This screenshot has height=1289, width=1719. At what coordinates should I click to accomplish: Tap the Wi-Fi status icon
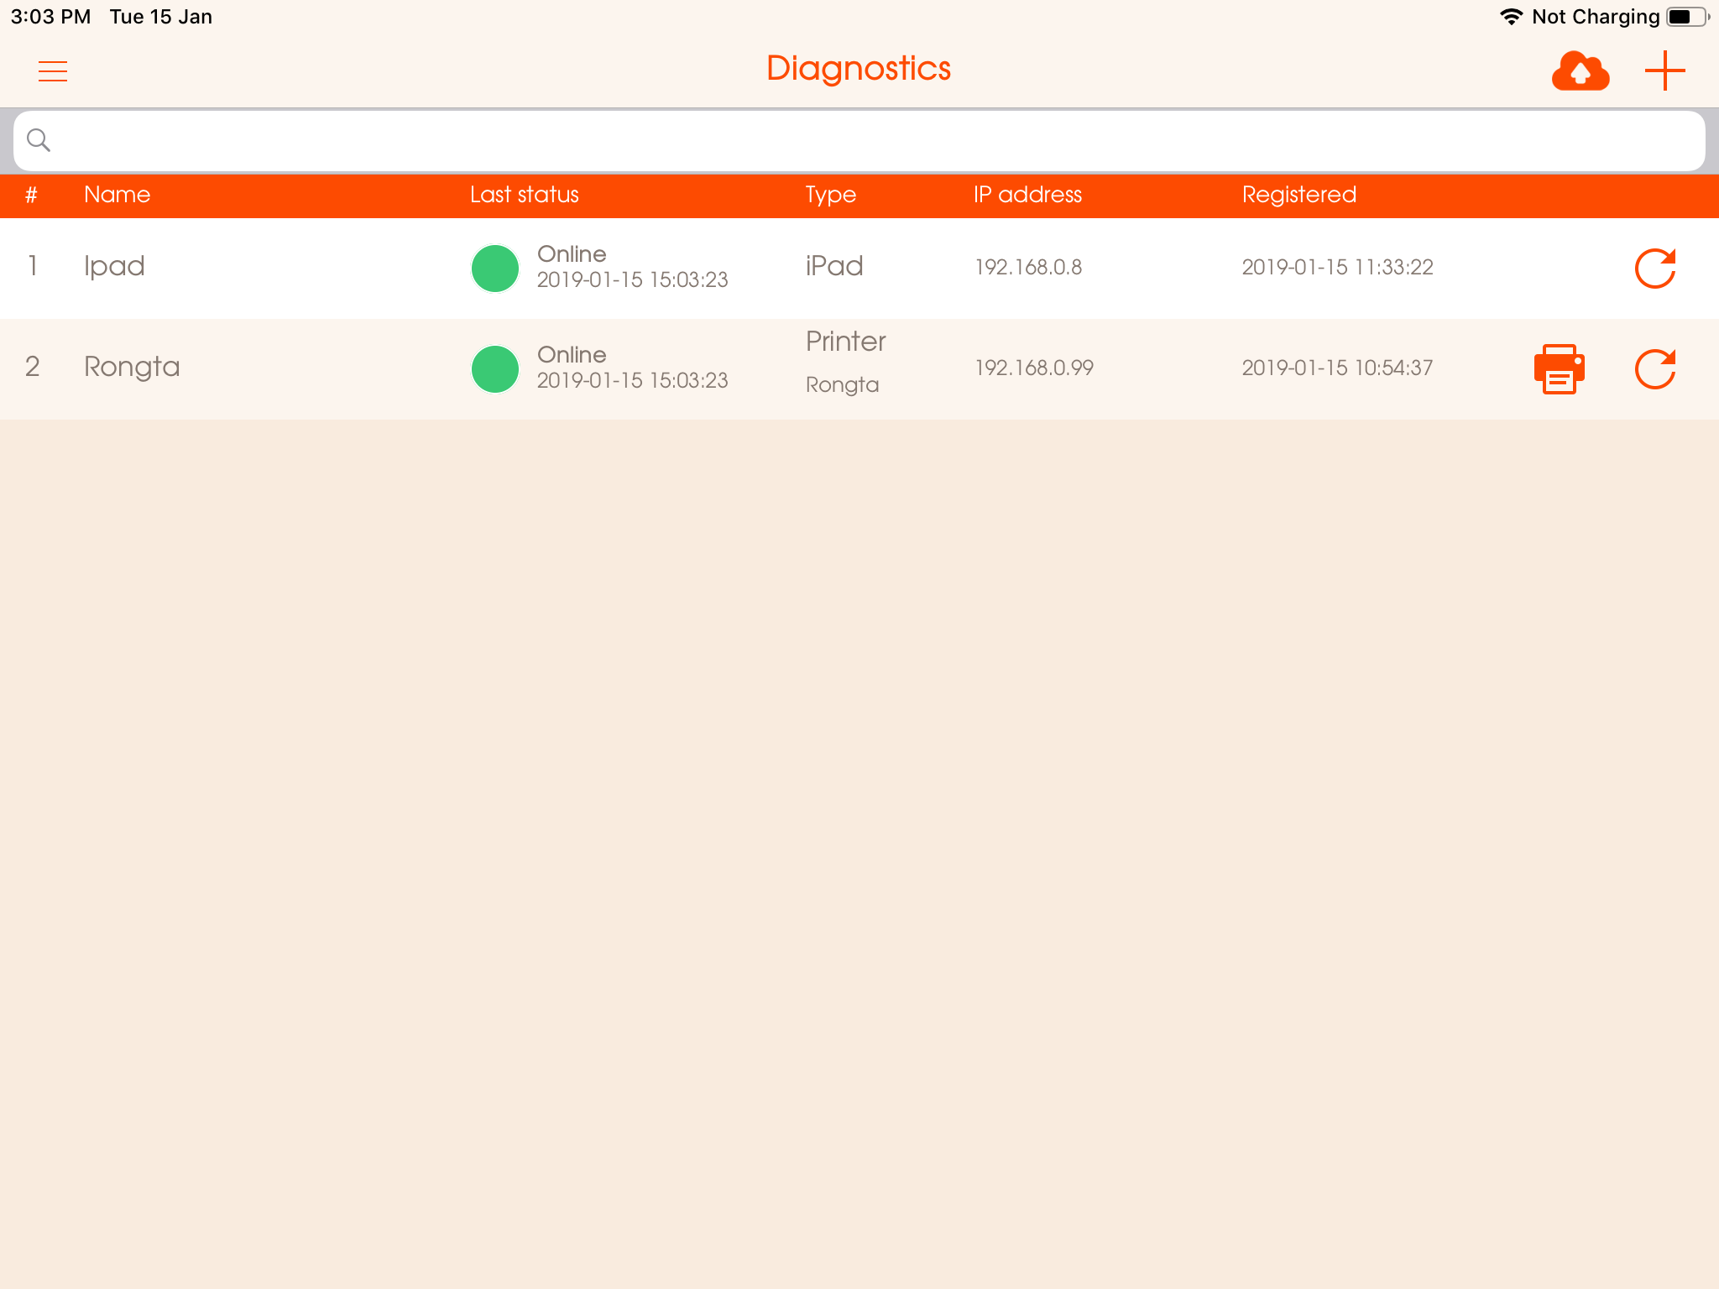[1511, 17]
